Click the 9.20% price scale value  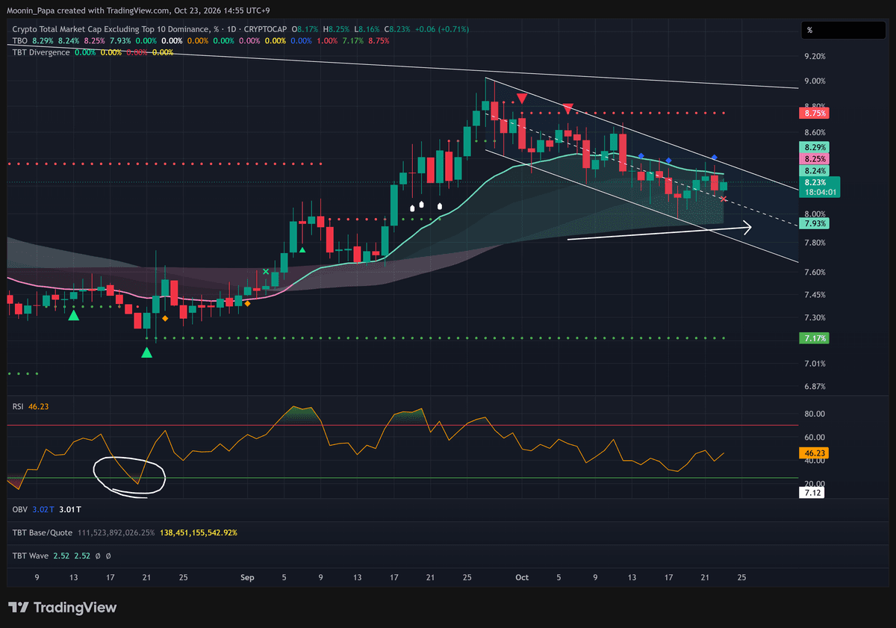click(815, 56)
